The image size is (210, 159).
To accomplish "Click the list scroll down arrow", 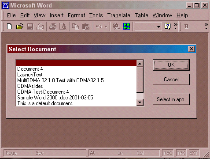I will click(x=140, y=102).
